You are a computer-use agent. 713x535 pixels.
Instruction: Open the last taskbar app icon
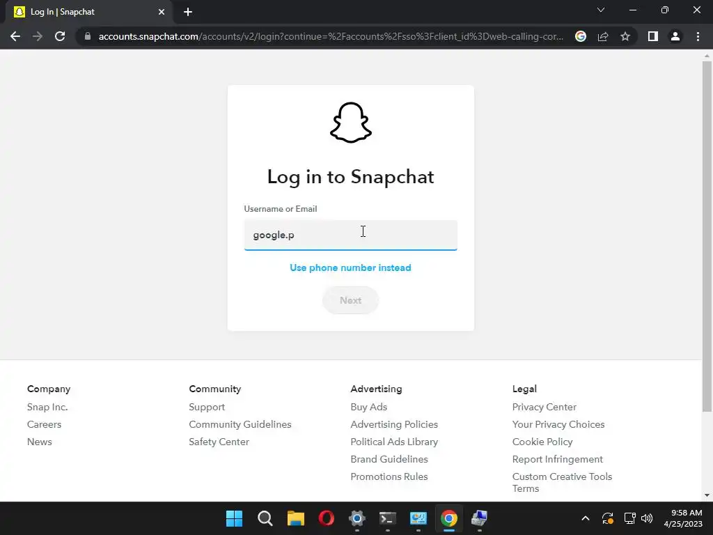(x=479, y=518)
